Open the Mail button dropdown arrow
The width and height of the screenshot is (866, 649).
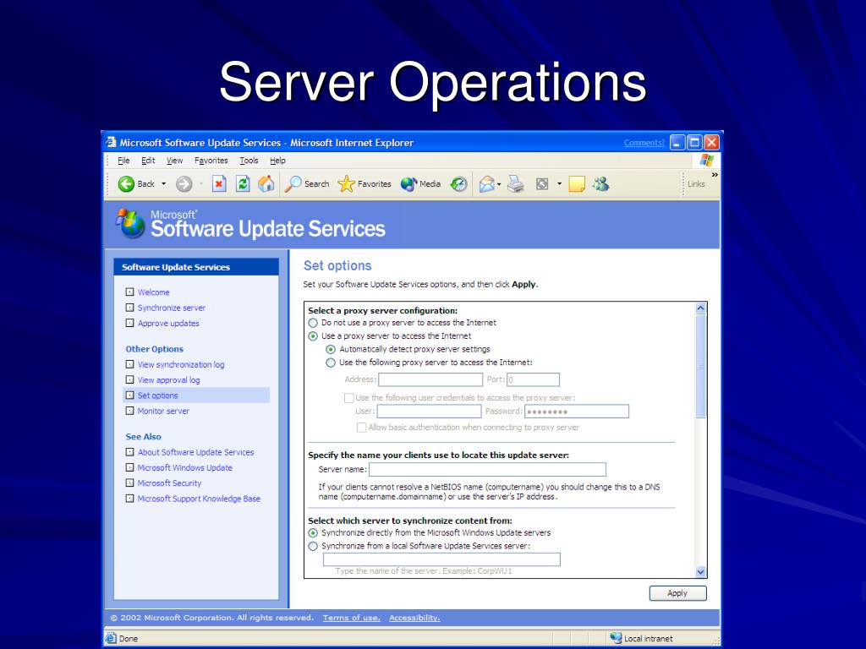[x=499, y=184]
